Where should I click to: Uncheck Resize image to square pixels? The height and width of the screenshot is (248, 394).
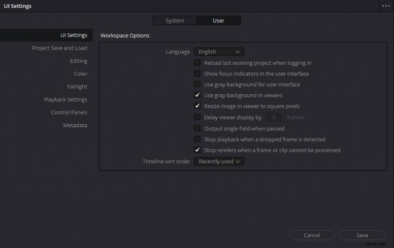click(197, 106)
